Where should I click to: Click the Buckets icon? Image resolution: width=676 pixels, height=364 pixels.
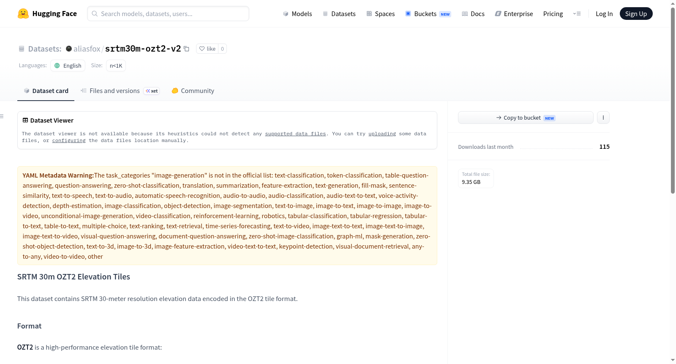point(408,14)
